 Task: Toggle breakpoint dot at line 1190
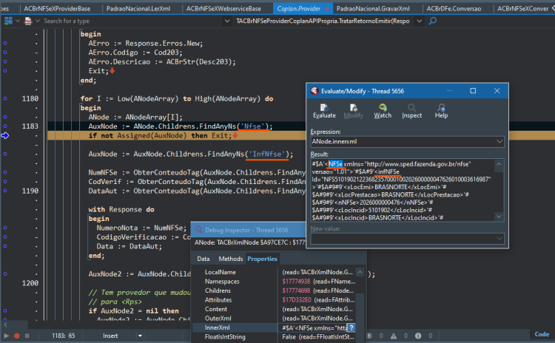click(5, 191)
